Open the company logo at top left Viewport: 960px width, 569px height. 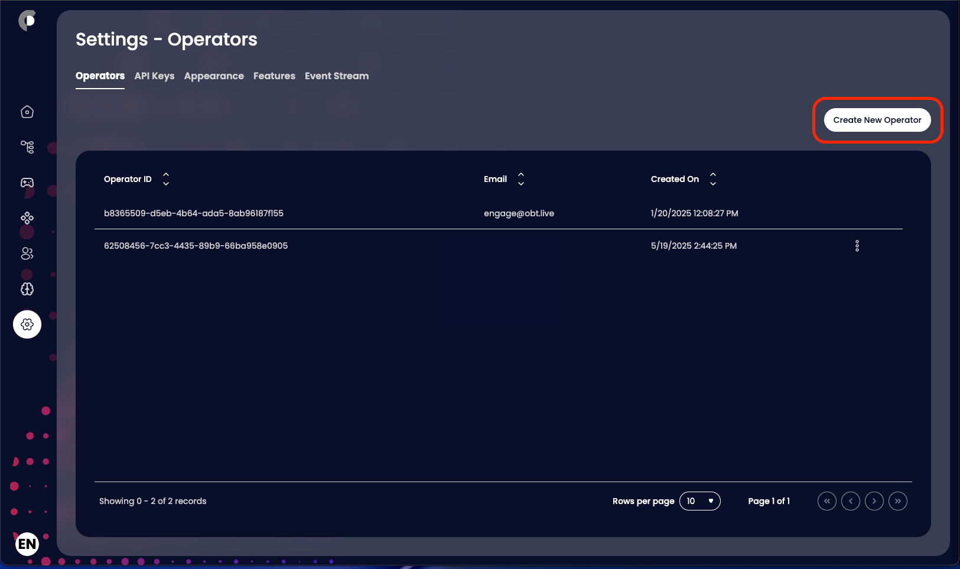tap(27, 19)
